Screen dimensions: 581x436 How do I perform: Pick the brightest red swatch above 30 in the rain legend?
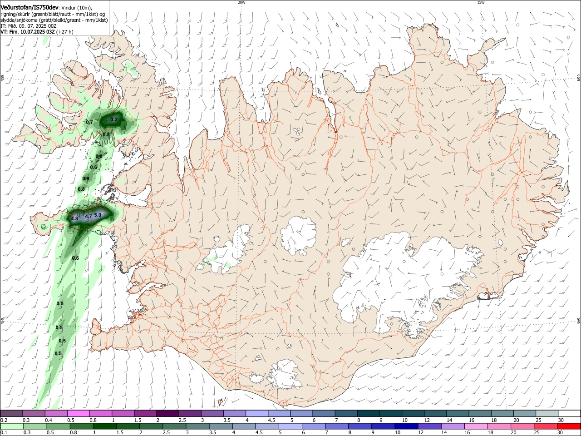tap(569, 426)
